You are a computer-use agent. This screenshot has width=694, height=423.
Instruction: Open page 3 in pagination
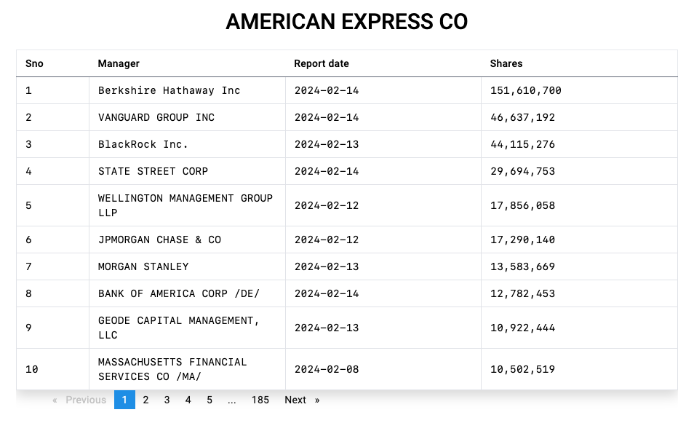tap(167, 400)
